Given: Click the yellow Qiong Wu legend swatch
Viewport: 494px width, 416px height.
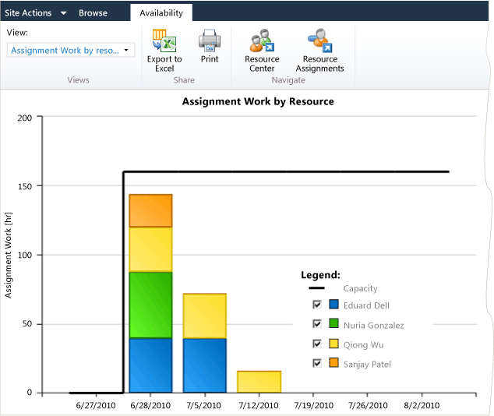Looking at the screenshot, I should (333, 344).
